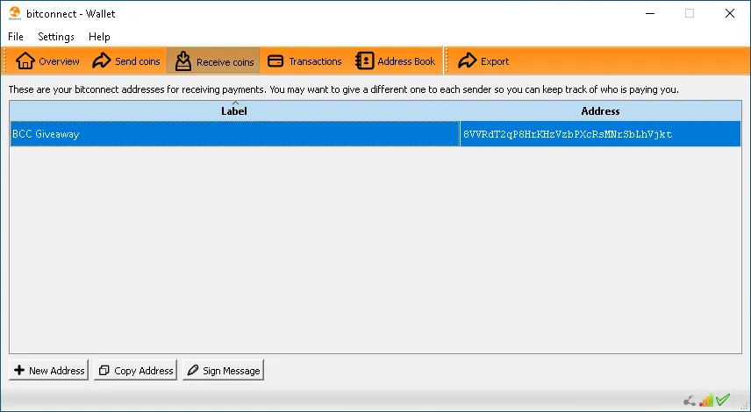Click the Sign Message button label

click(232, 371)
